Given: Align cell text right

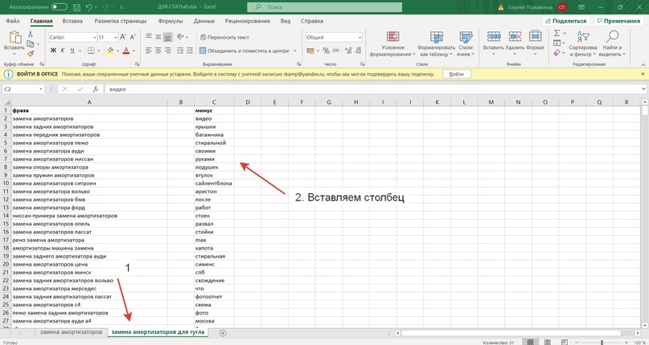Looking at the screenshot, I should [x=167, y=51].
